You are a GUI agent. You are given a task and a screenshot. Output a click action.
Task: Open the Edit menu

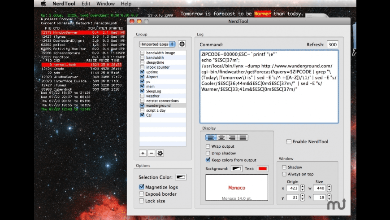coord(86,4)
